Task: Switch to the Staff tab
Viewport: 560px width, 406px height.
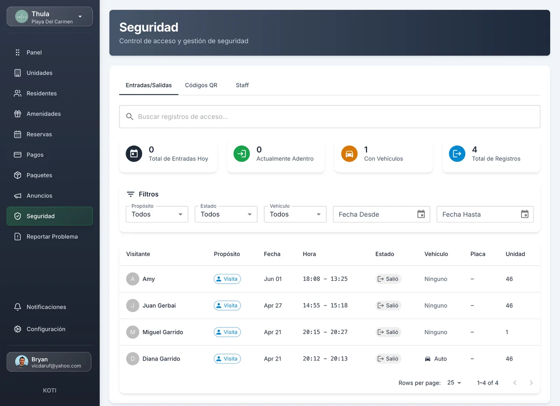Action: click(242, 85)
